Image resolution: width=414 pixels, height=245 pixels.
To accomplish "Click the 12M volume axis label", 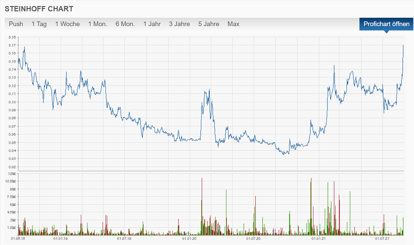I will 11,173.
